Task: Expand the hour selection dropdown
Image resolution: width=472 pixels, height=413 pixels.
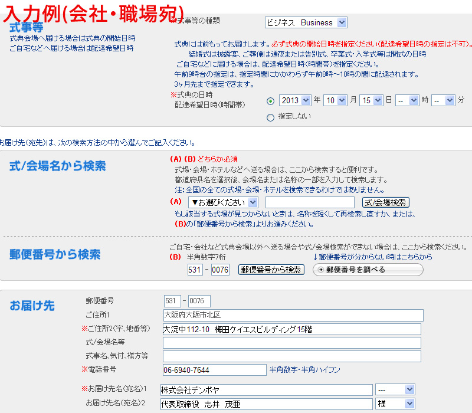Action: [x=407, y=100]
